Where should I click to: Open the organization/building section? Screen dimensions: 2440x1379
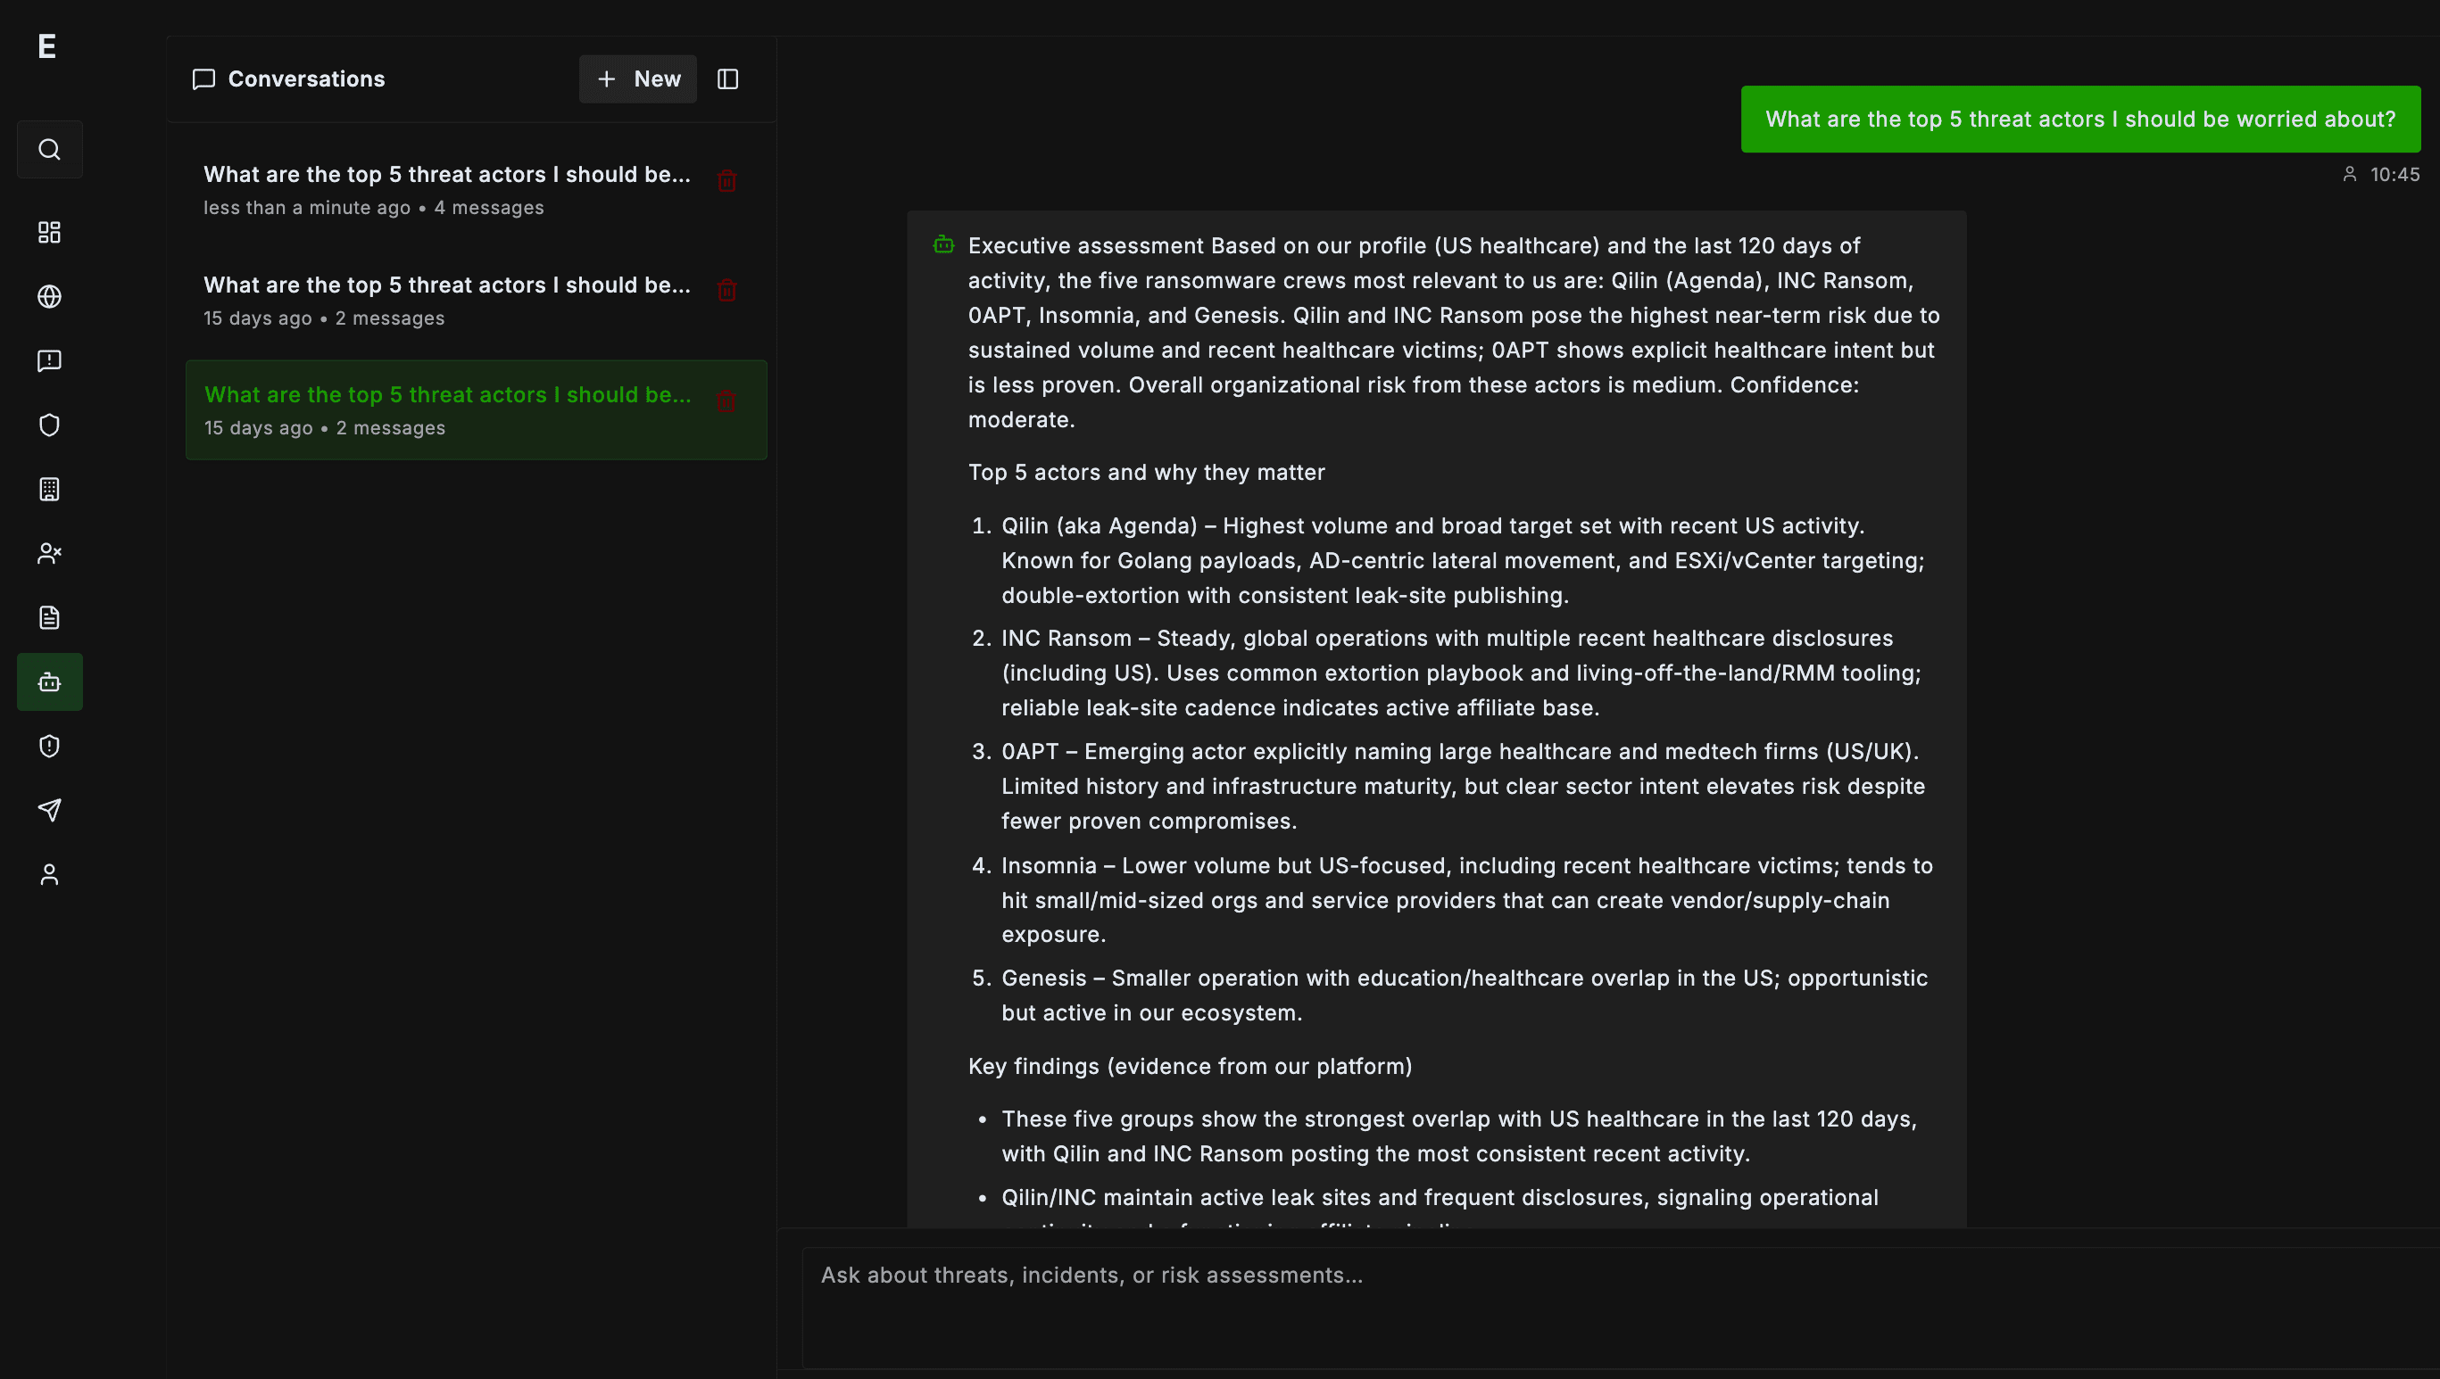click(49, 490)
